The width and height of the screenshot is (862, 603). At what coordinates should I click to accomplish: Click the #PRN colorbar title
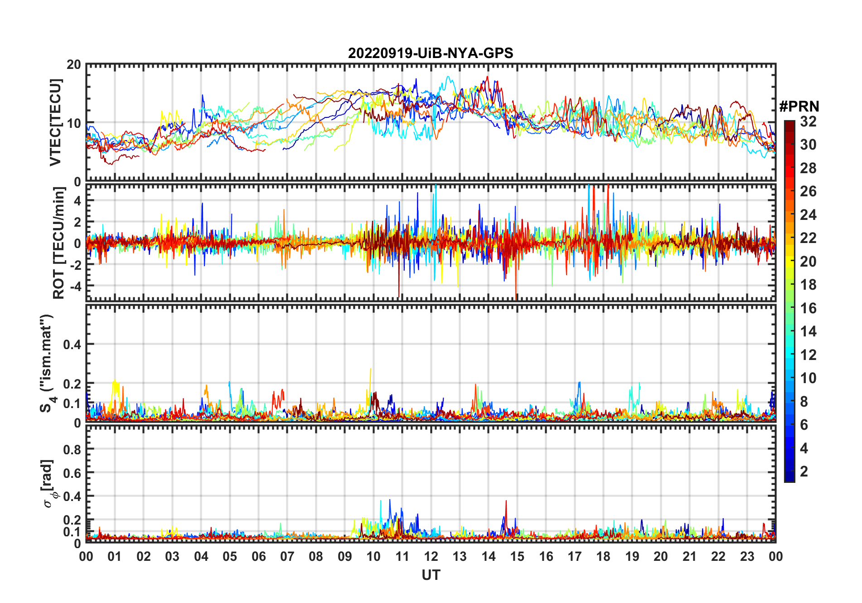click(x=799, y=107)
